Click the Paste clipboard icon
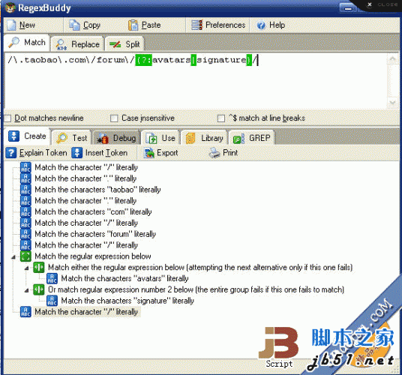This screenshot has height=375, width=402. (x=133, y=25)
